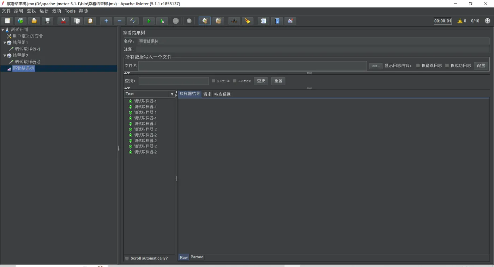Select 察看结果树 tree node
The image size is (494, 267).
pyautogui.click(x=24, y=68)
